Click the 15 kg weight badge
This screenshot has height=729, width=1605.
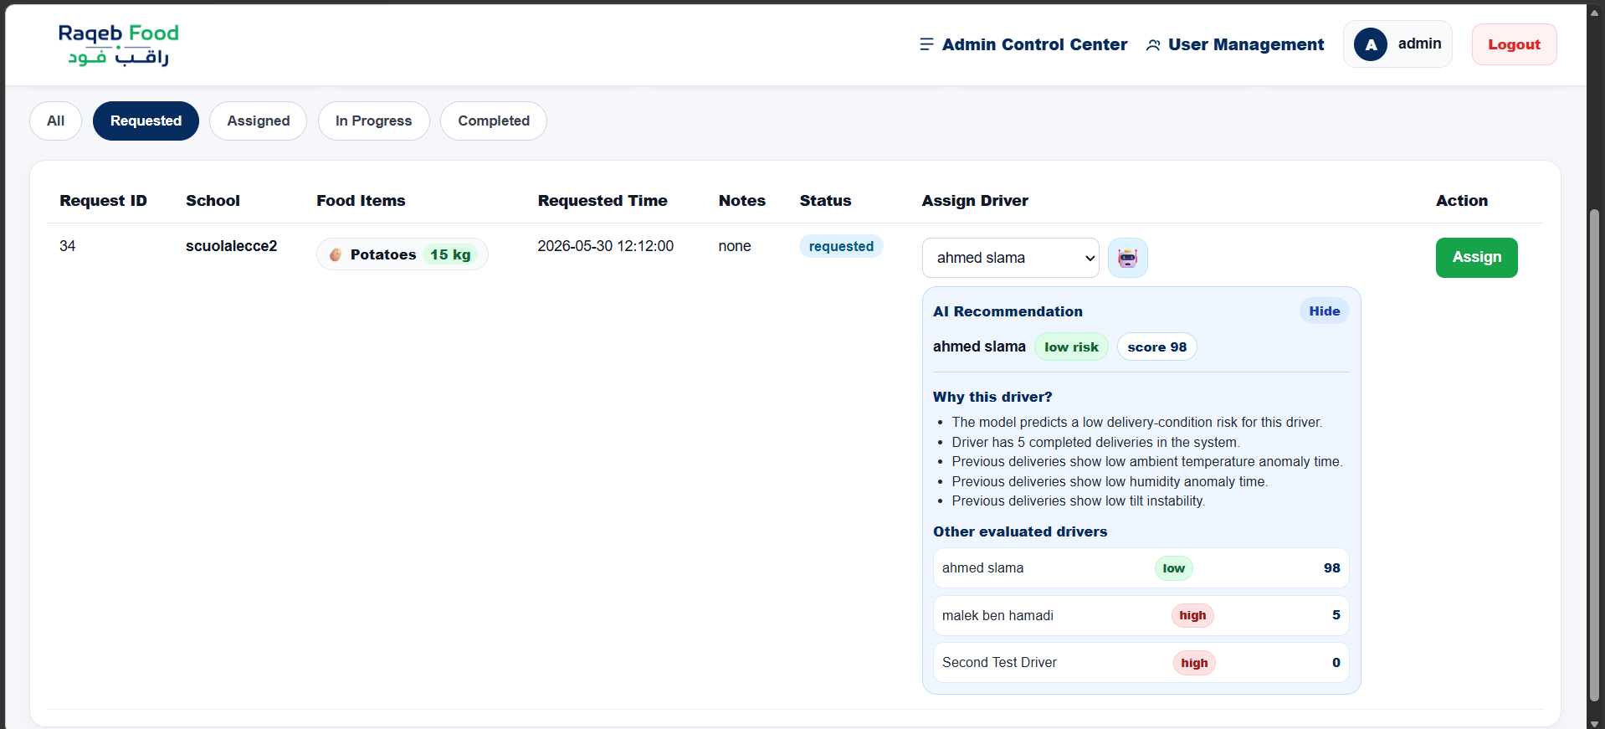(x=450, y=254)
